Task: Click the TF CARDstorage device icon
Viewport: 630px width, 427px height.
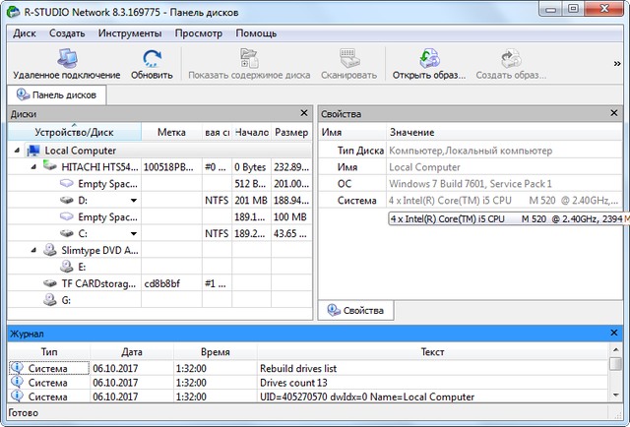Action: 50,283
